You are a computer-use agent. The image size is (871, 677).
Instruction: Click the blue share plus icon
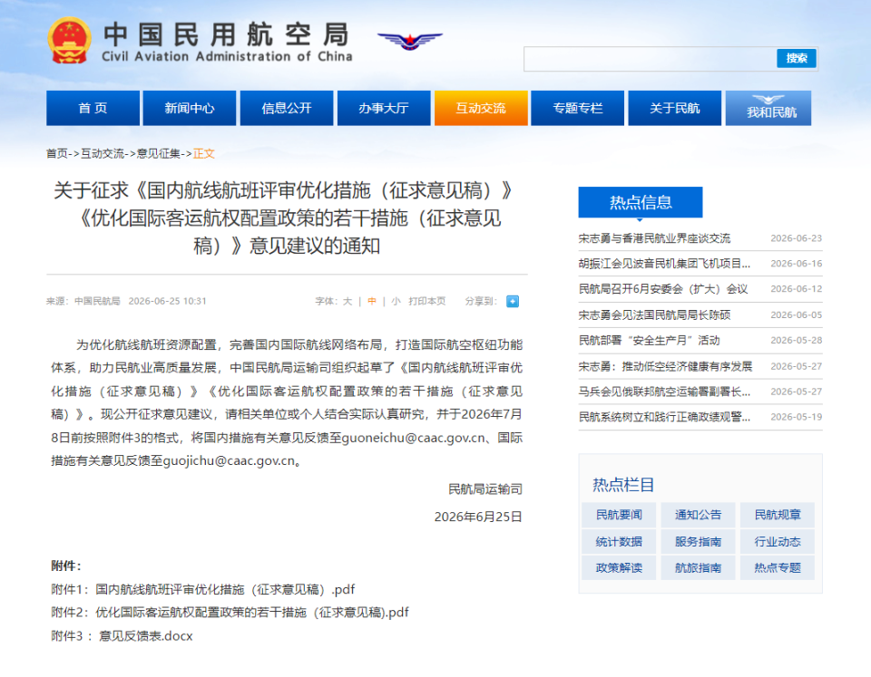click(513, 301)
